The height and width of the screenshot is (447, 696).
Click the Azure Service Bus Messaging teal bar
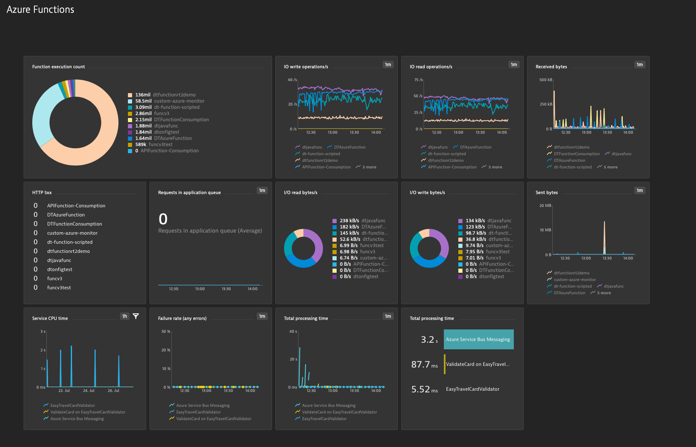479,339
